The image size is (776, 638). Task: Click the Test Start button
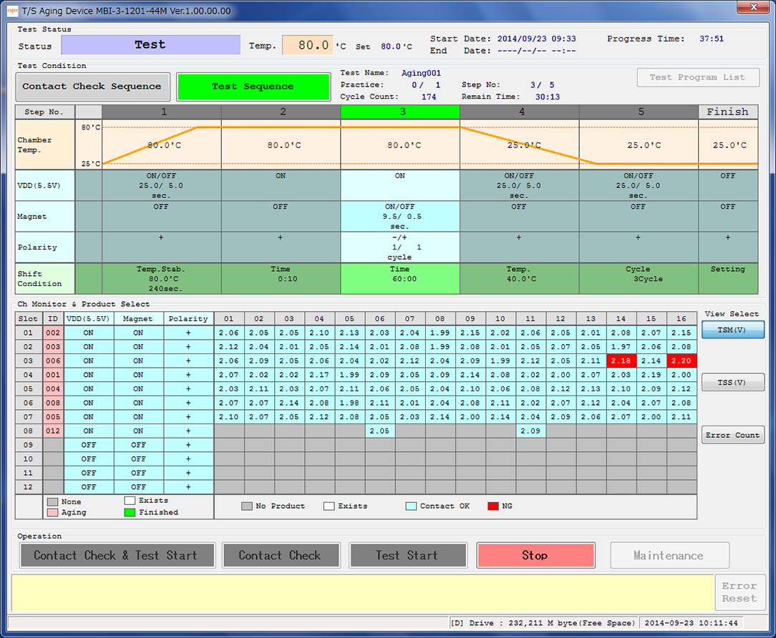click(408, 556)
